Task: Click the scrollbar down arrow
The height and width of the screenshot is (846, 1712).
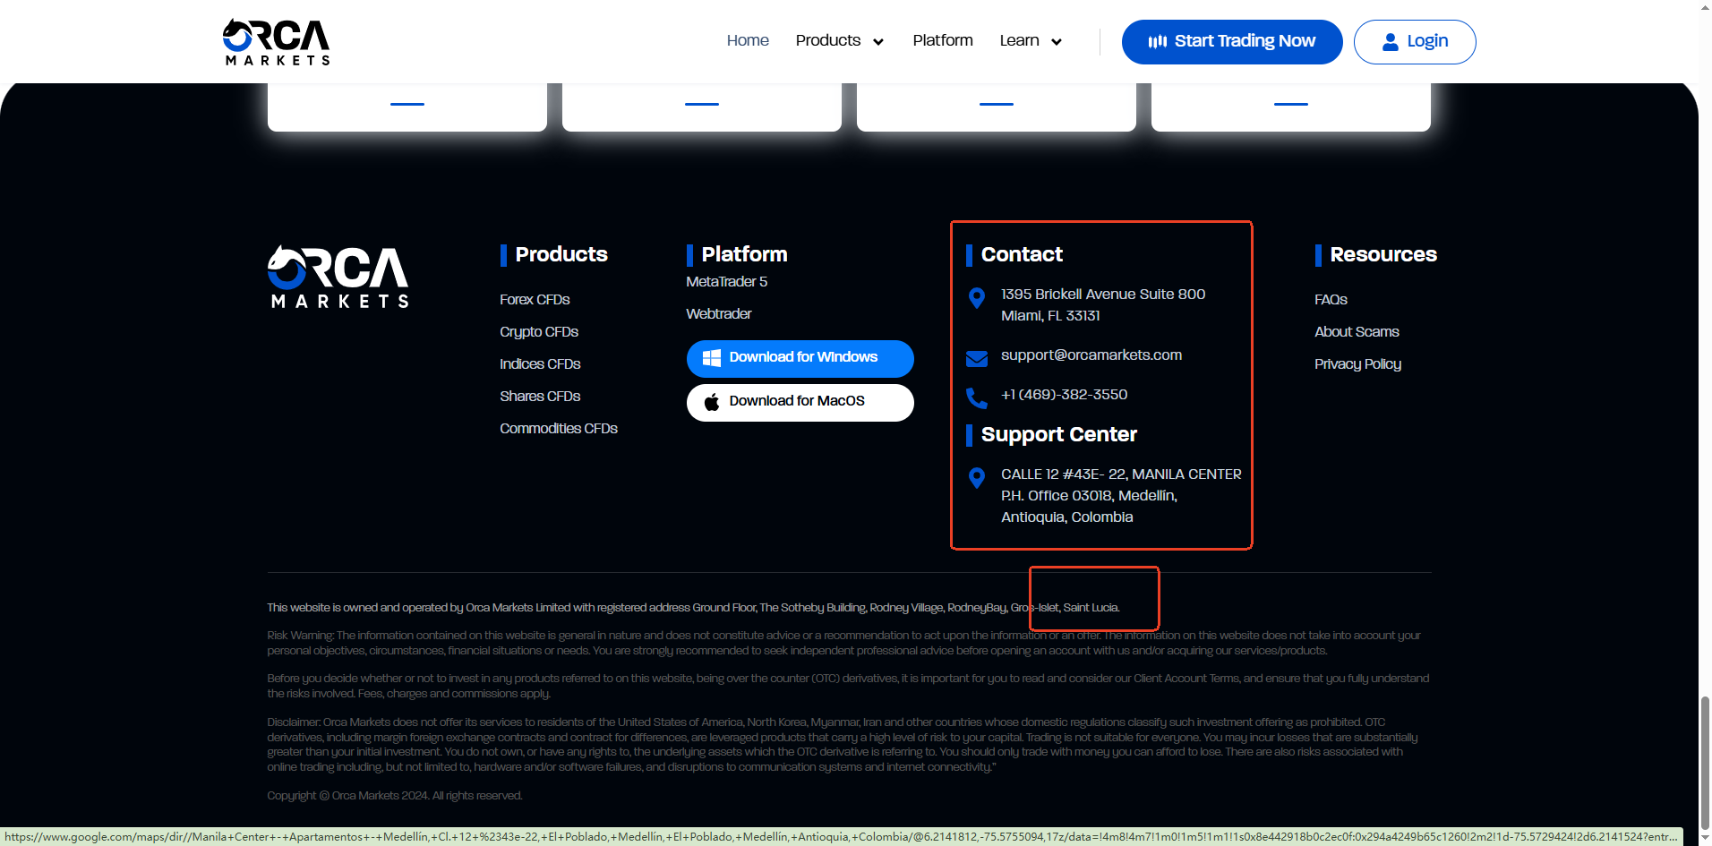Action: coord(1705,838)
